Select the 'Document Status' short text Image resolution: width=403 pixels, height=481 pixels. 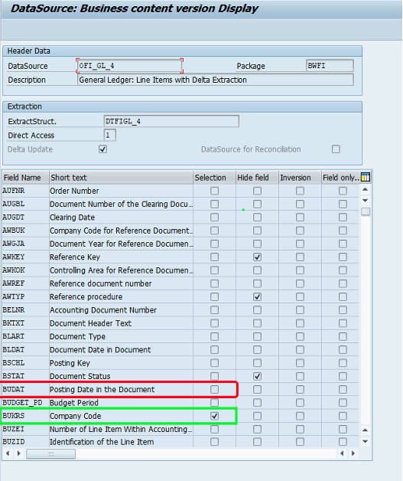coord(80,376)
